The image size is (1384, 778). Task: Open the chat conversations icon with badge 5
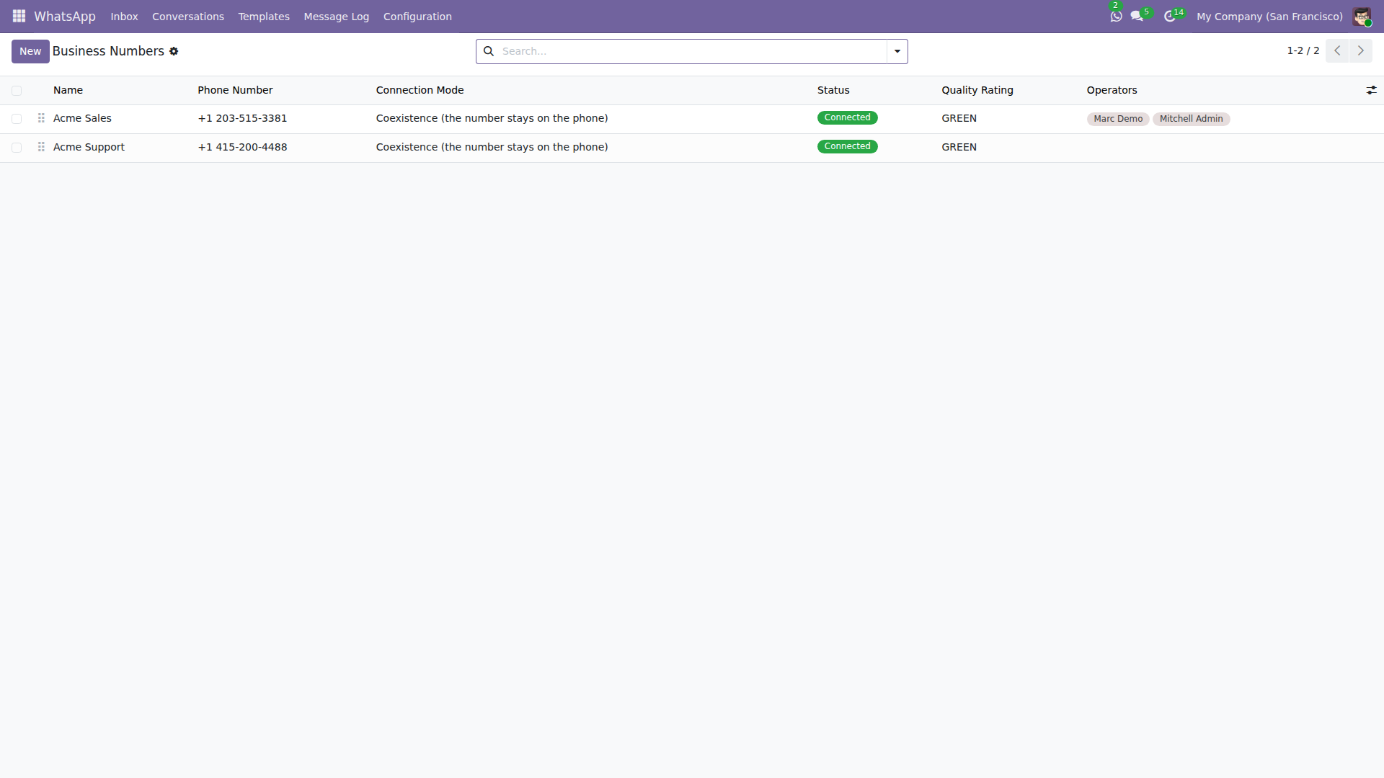tap(1137, 16)
